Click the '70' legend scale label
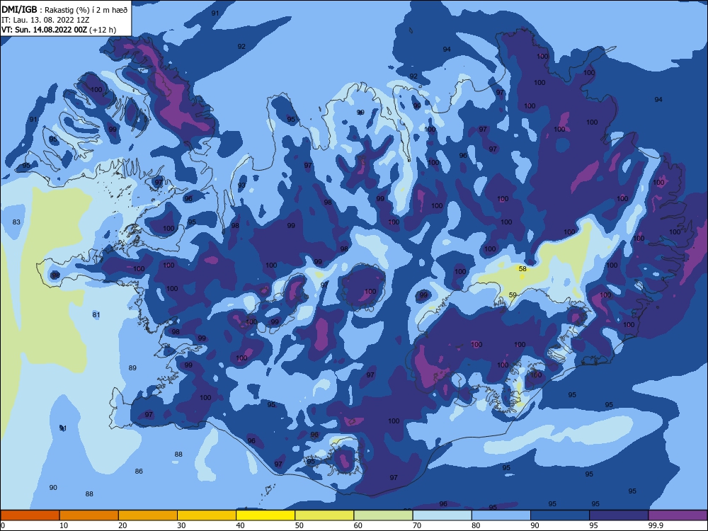This screenshot has height=531, width=708. [x=417, y=525]
